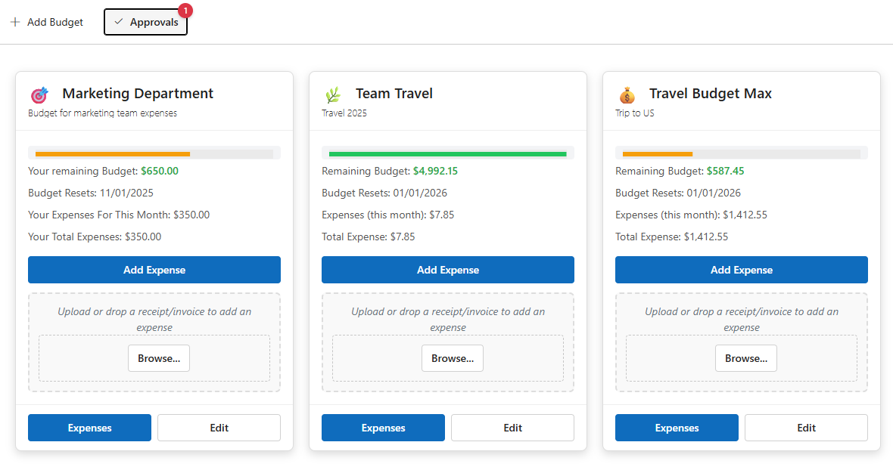Browse for an invoice on Travel Budget Max
This screenshot has height=470, width=893.
745,358
